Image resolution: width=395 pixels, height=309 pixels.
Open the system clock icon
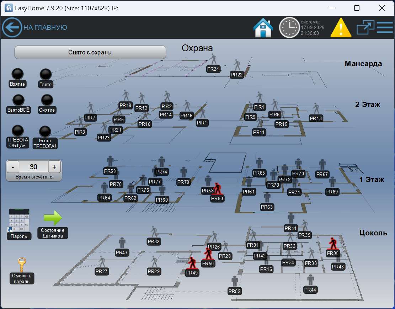pos(289,27)
